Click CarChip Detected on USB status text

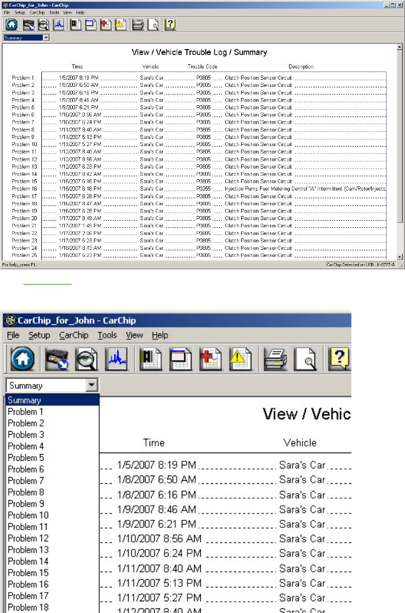pos(361,265)
